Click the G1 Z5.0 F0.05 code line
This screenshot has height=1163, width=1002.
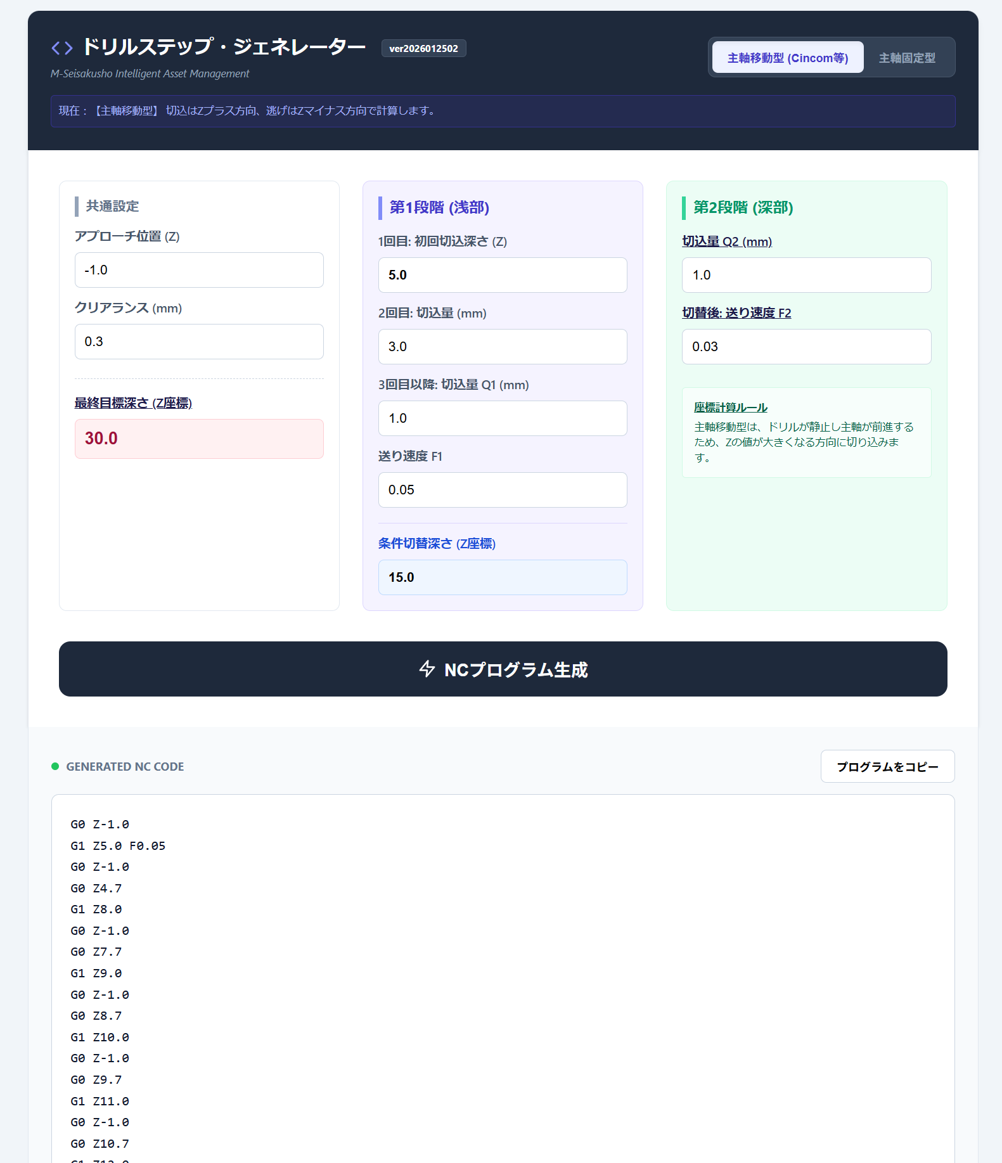tap(118, 845)
